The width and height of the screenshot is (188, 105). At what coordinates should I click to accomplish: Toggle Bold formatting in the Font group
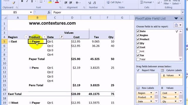click(x=22, y=1)
